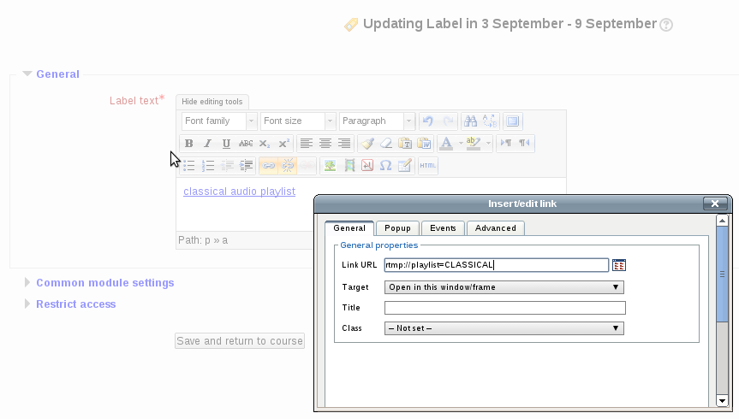Open the HTML source editor

pos(428,166)
